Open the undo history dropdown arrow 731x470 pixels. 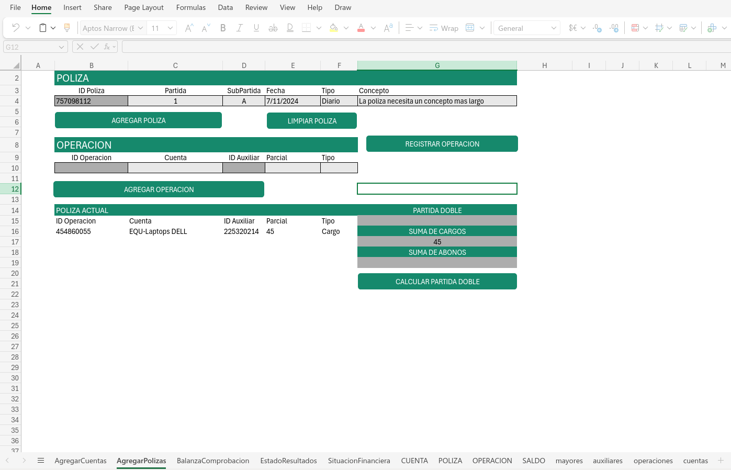[28, 28]
